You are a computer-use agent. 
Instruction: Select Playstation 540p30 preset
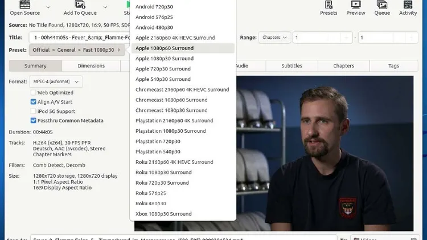pyautogui.click(x=183, y=152)
